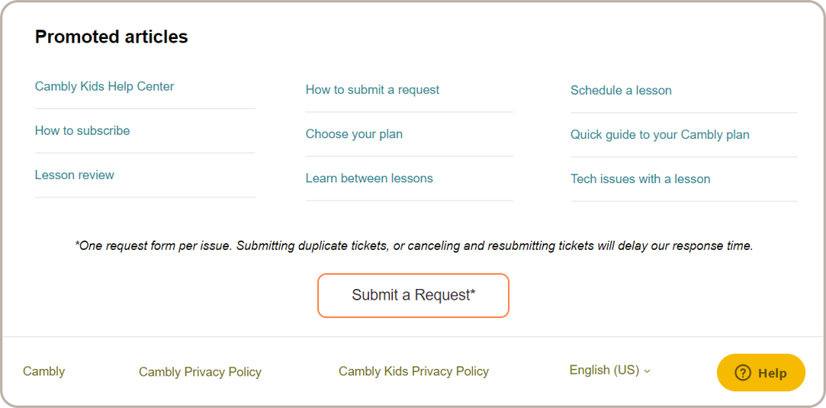Click the question mark icon in Help widget

coord(743,373)
